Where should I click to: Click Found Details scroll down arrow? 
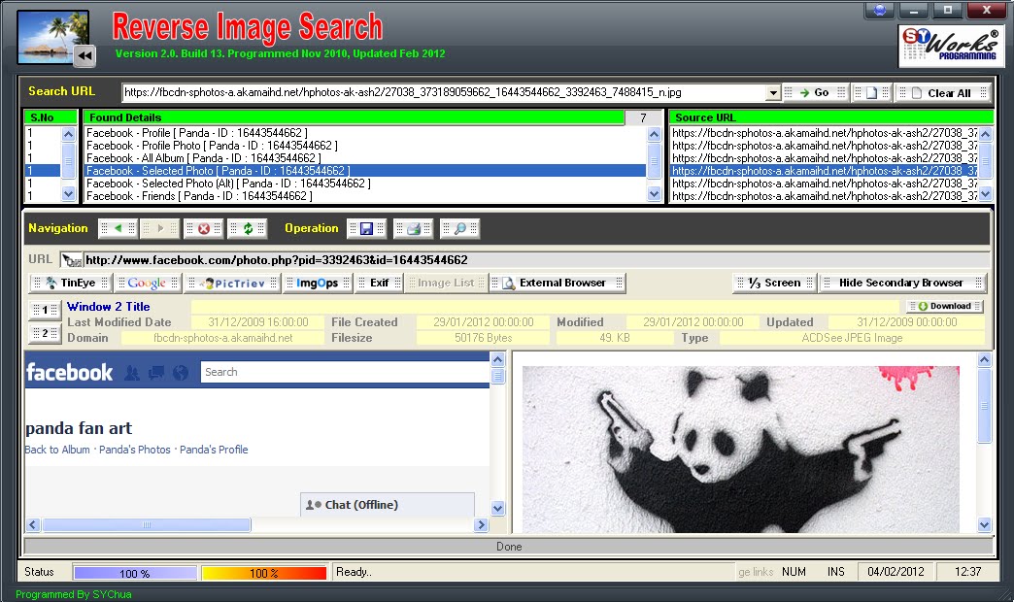click(654, 193)
